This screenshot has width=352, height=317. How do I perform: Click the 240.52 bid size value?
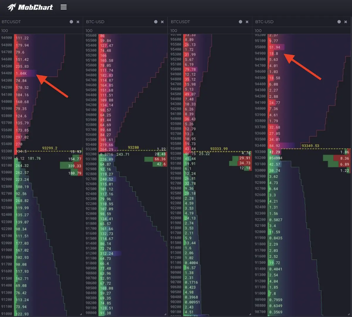pos(106,179)
